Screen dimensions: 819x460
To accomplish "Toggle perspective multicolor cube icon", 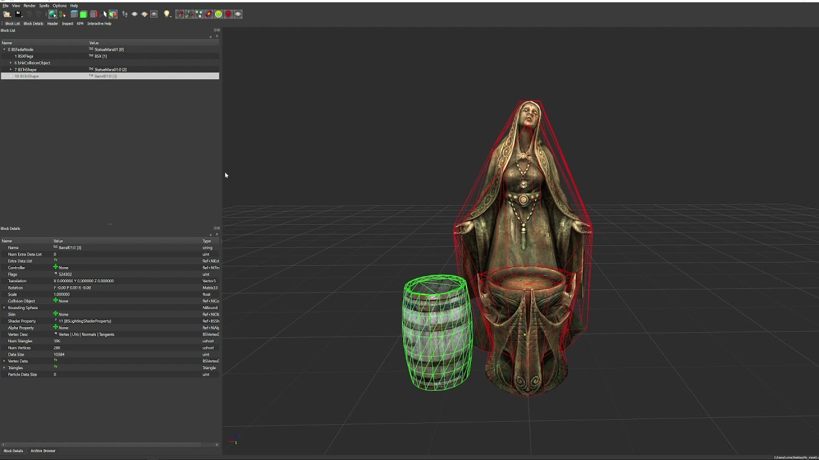I will 113,14.
